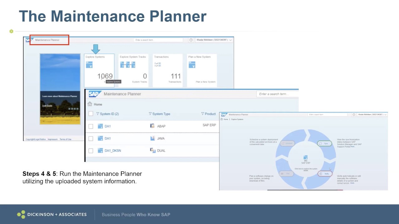The image size is (399, 224).
Task: Click the help icon on the home screen
Action: point(191,40)
